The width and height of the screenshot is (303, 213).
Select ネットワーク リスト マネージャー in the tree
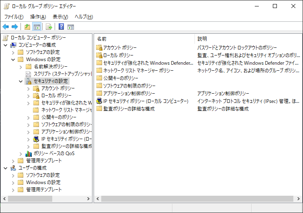point(66,110)
